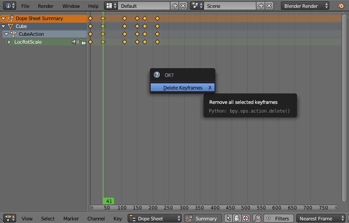
Task: Select first keyframe in Dope Sheet Summary row
Action: coord(90,18)
